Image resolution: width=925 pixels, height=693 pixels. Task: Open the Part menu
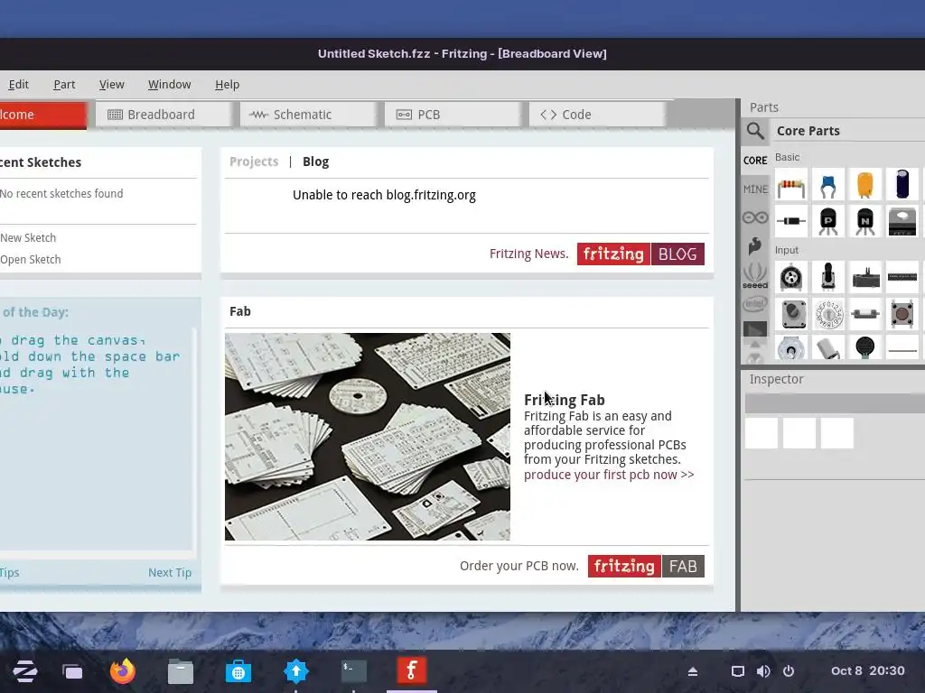click(x=64, y=84)
